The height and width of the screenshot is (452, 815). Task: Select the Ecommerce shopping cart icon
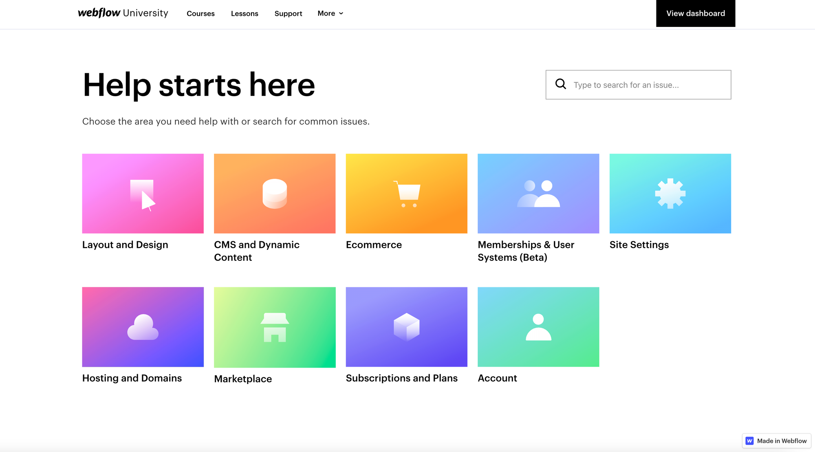pos(407,194)
